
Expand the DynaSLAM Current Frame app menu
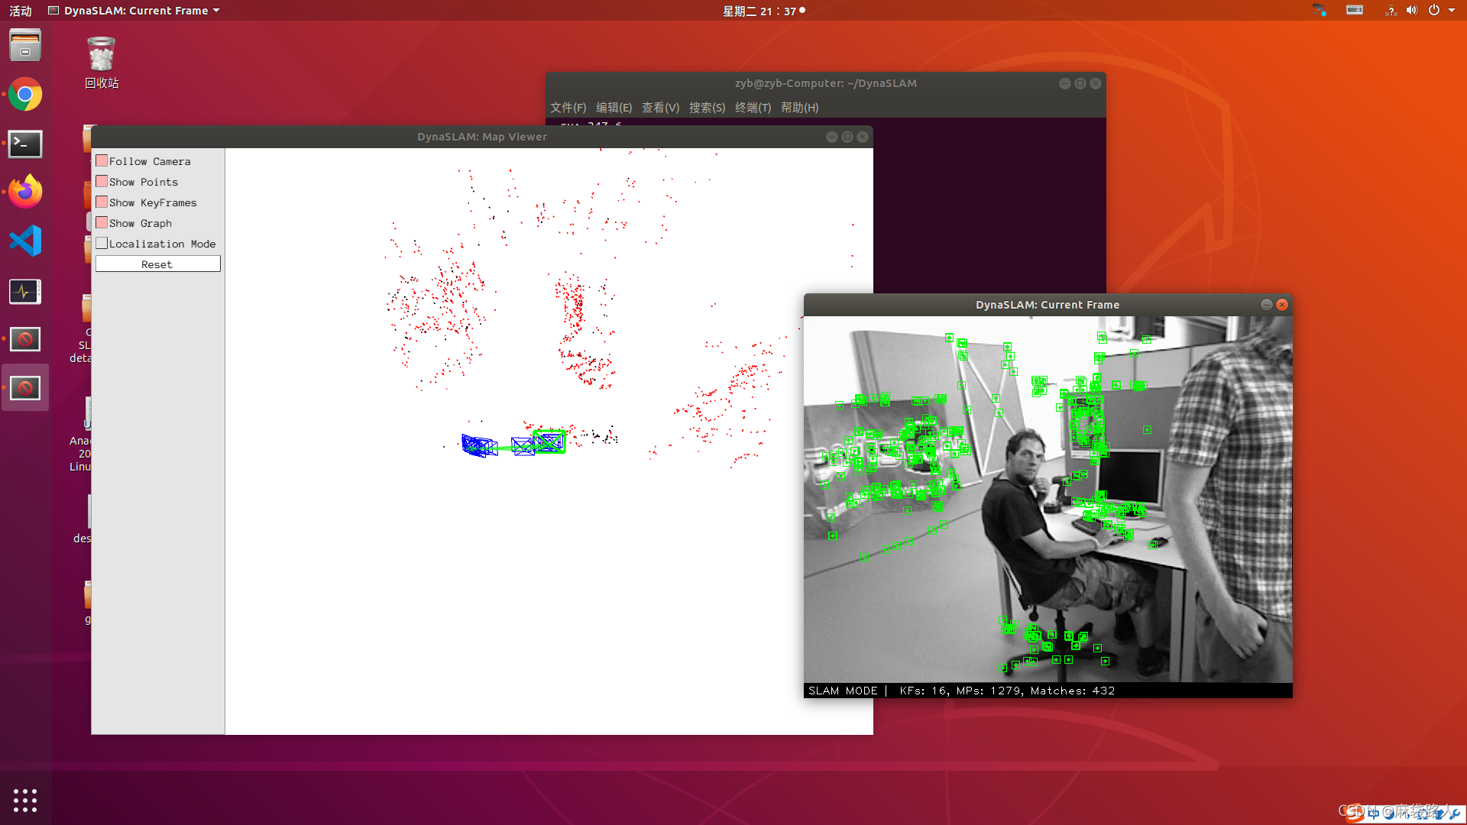pyautogui.click(x=134, y=11)
